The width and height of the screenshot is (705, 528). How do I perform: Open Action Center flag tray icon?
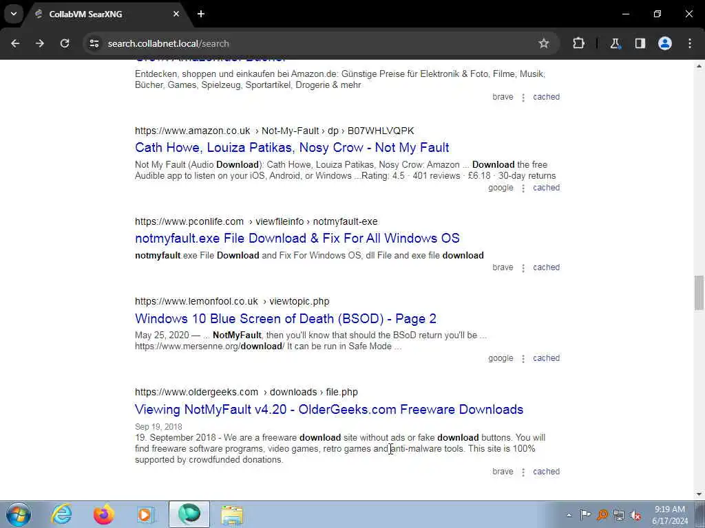[585, 515]
